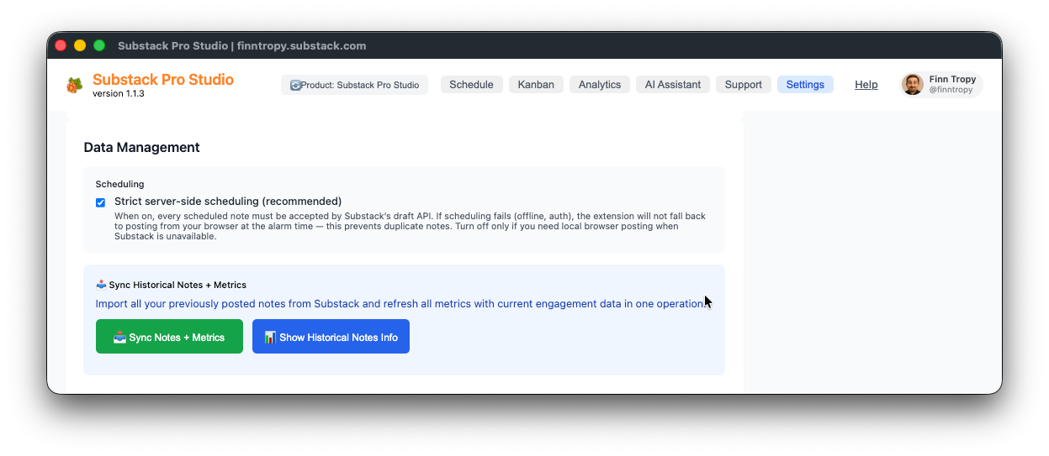Click the sync icon in the Product button
1049x456 pixels.
[295, 85]
